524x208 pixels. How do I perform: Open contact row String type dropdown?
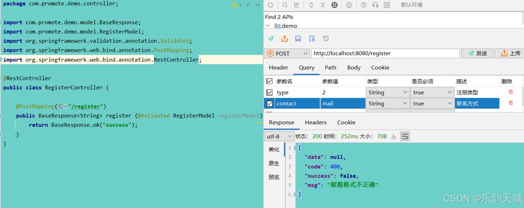click(x=387, y=104)
